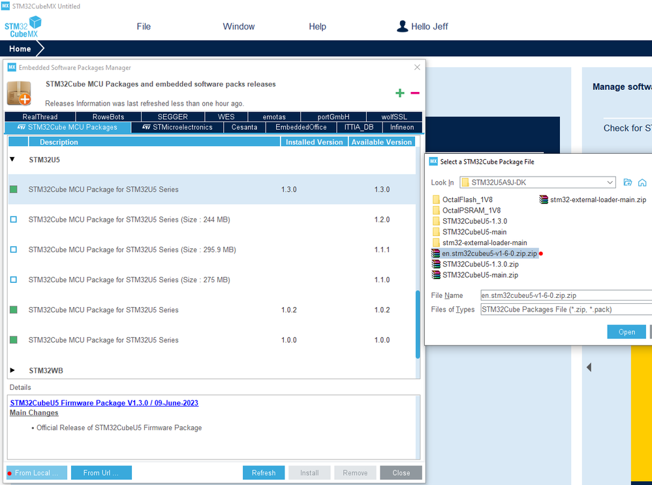Close the Embedded Software Packages Manager window
Screen dimensions: 652x485
coord(417,67)
